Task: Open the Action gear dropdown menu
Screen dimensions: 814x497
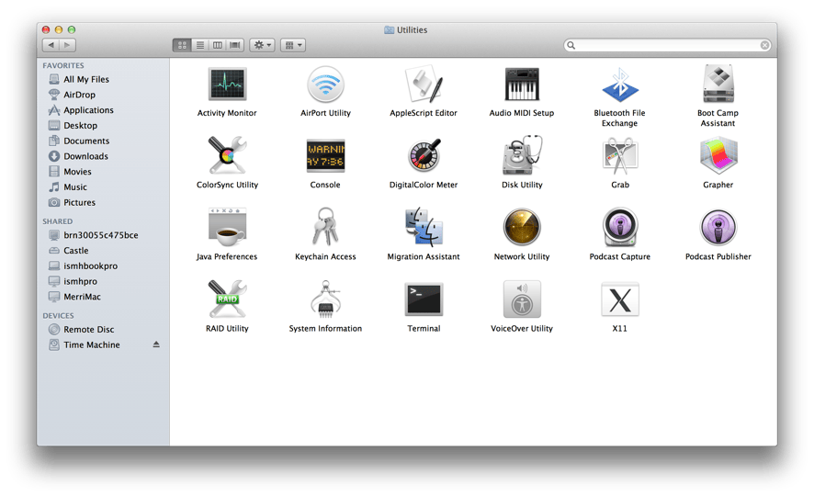Action: point(262,45)
